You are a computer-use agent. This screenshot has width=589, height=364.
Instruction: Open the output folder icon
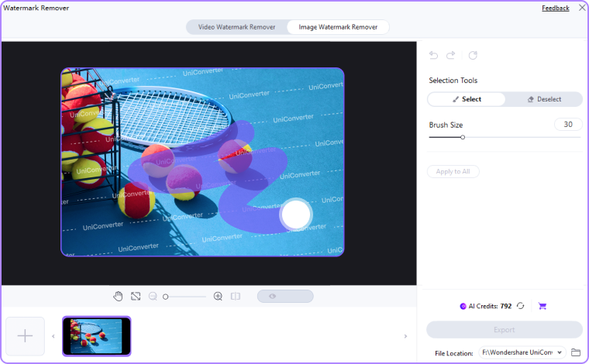tap(576, 352)
